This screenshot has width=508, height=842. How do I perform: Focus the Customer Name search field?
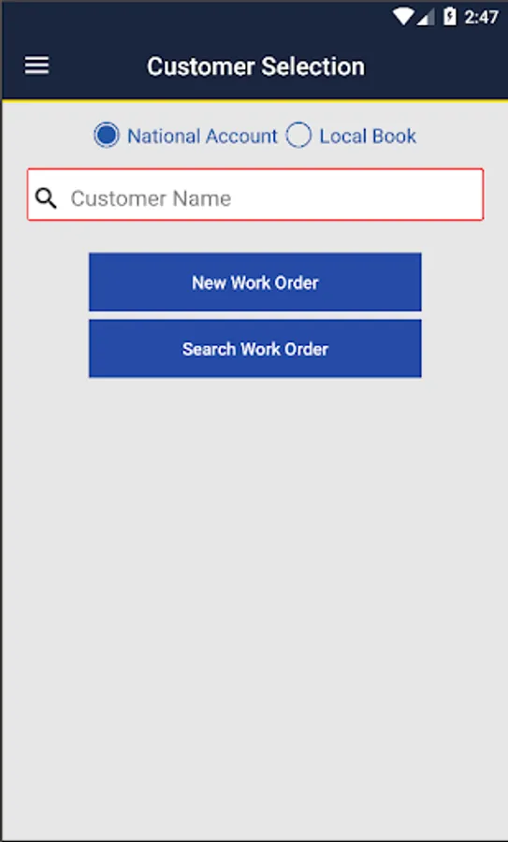pyautogui.click(x=255, y=195)
